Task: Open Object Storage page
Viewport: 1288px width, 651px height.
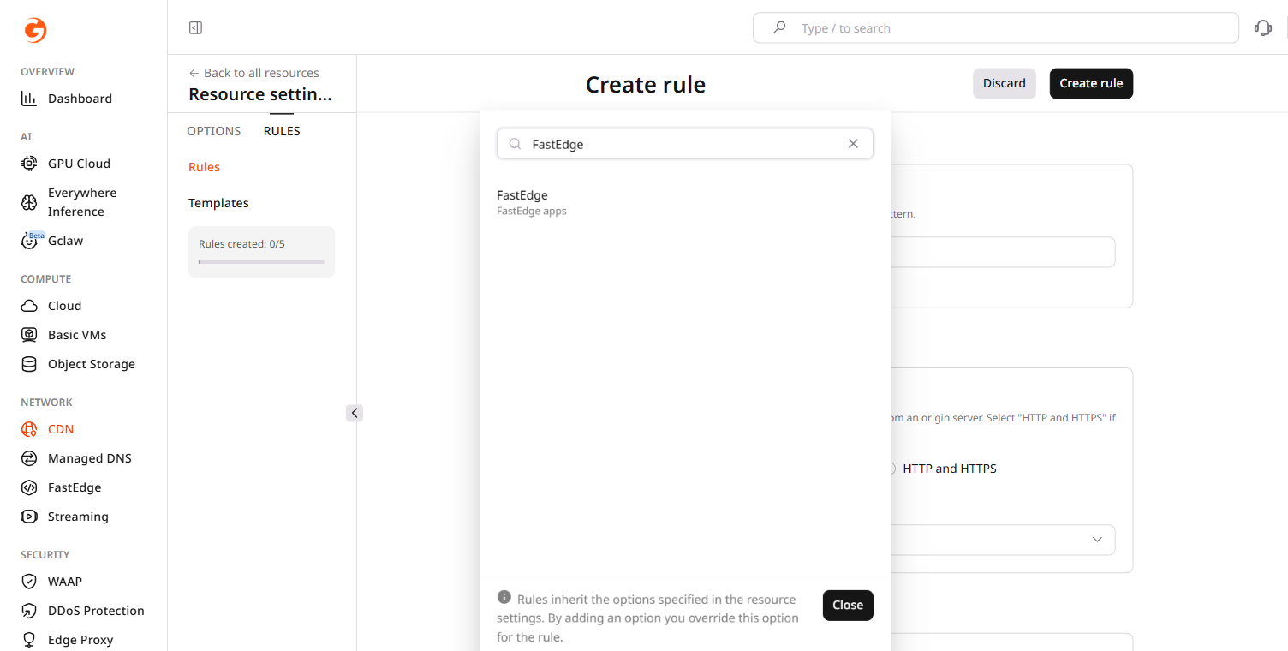Action: 78,364
